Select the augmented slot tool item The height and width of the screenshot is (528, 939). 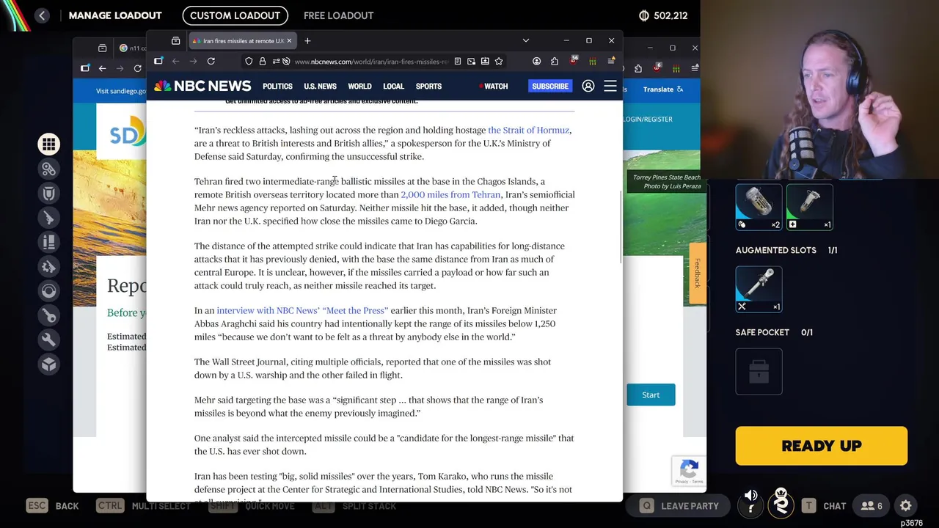(x=759, y=289)
